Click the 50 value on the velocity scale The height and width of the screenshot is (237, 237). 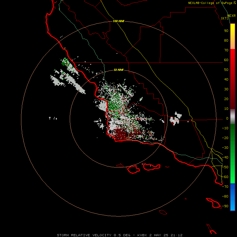pos(226,70)
